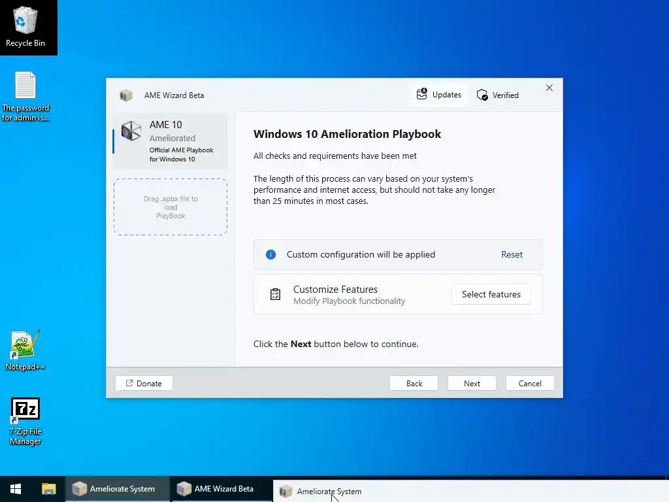Screen dimensions: 669x502
Task: Reset the custom configuration
Action: [512, 254]
